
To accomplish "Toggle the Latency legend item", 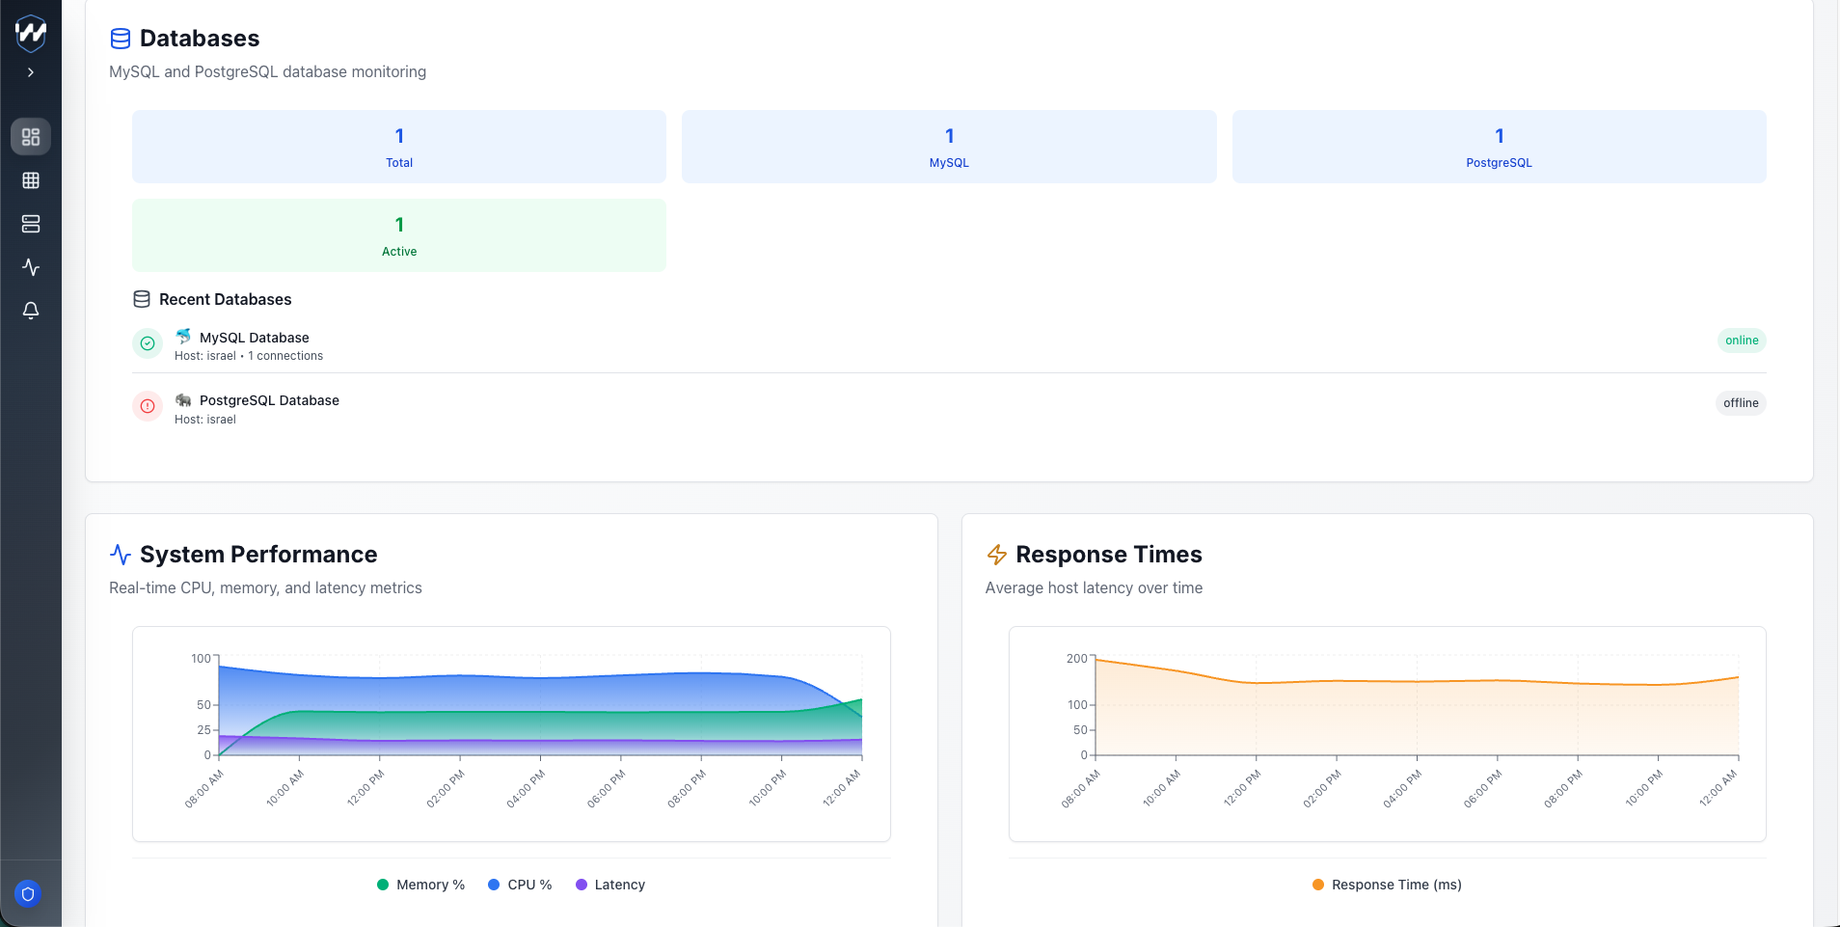I will (x=610, y=885).
